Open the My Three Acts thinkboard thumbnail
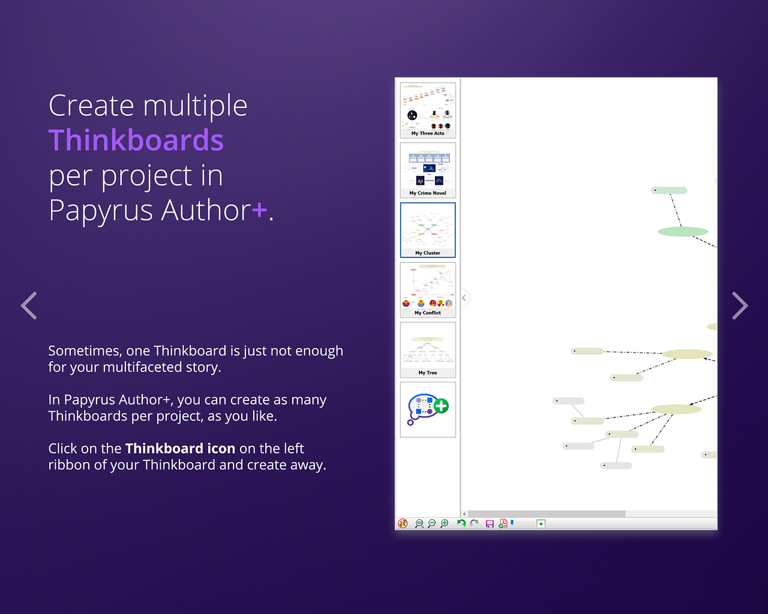The image size is (768, 614). pyautogui.click(x=428, y=110)
